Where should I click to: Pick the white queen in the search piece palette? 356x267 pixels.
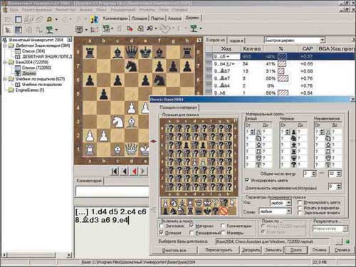pyautogui.click(x=199, y=203)
